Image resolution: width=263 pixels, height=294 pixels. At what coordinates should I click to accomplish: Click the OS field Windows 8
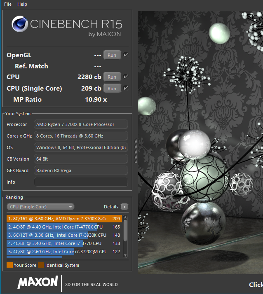click(x=81, y=147)
